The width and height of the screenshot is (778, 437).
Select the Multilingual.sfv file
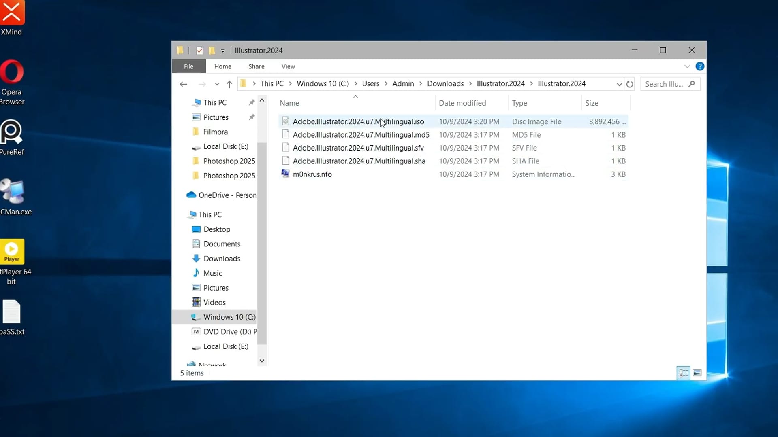pyautogui.click(x=453, y=148)
